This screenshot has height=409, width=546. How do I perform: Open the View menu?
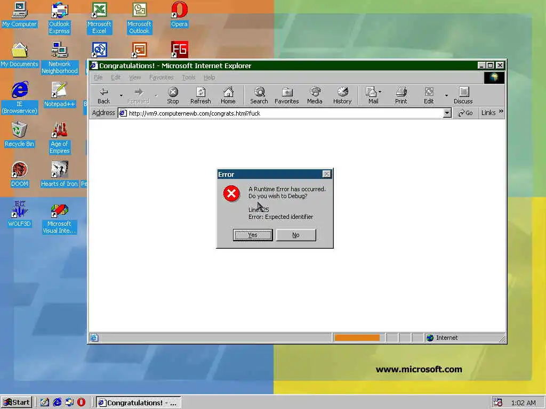pos(135,77)
